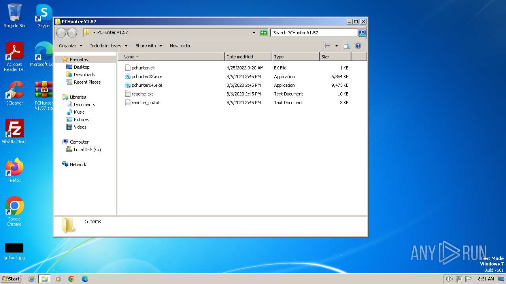Click the Explorer Back navigation button
The image size is (506, 284).
[61, 33]
